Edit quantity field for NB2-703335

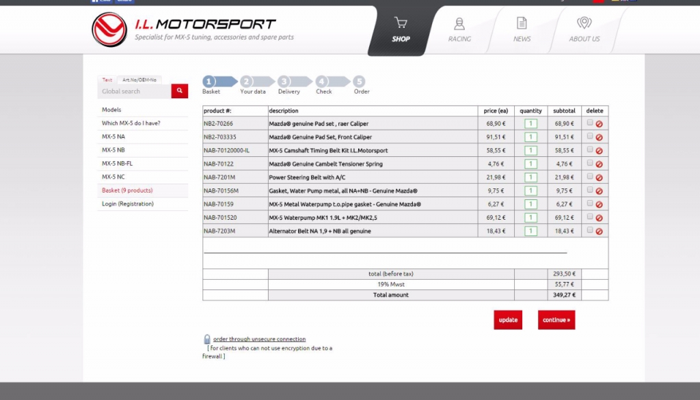(530, 137)
